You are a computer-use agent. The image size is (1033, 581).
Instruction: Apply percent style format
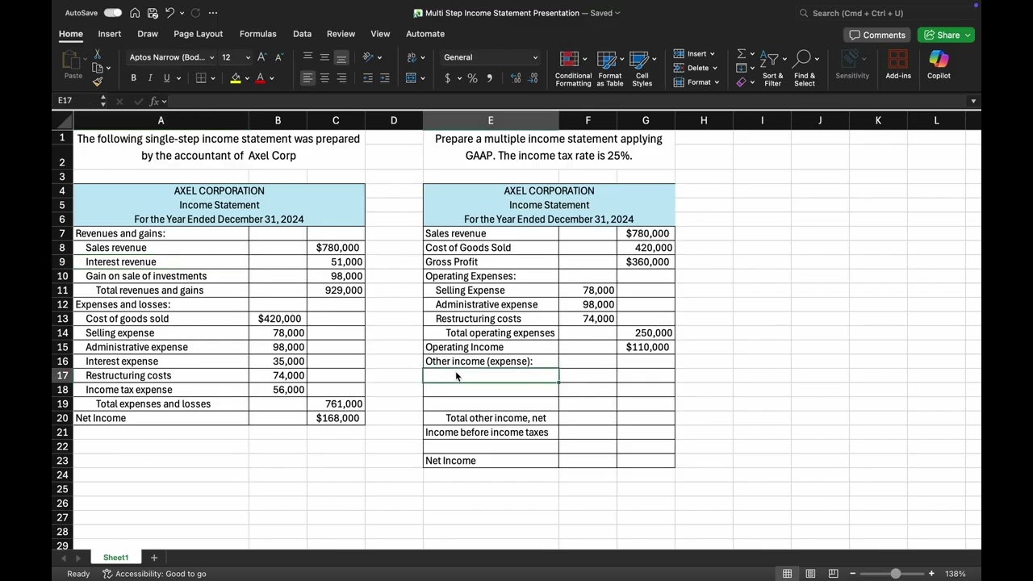(x=473, y=78)
